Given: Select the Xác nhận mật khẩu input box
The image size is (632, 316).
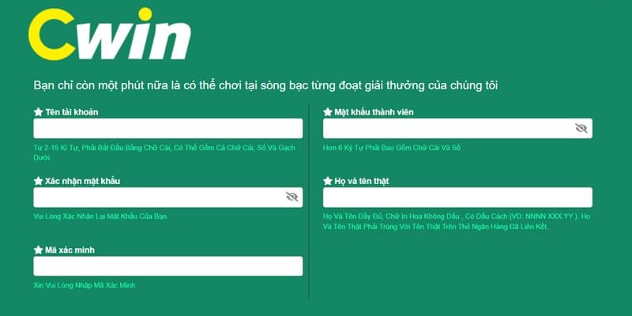Looking at the screenshot, I should [x=168, y=197].
